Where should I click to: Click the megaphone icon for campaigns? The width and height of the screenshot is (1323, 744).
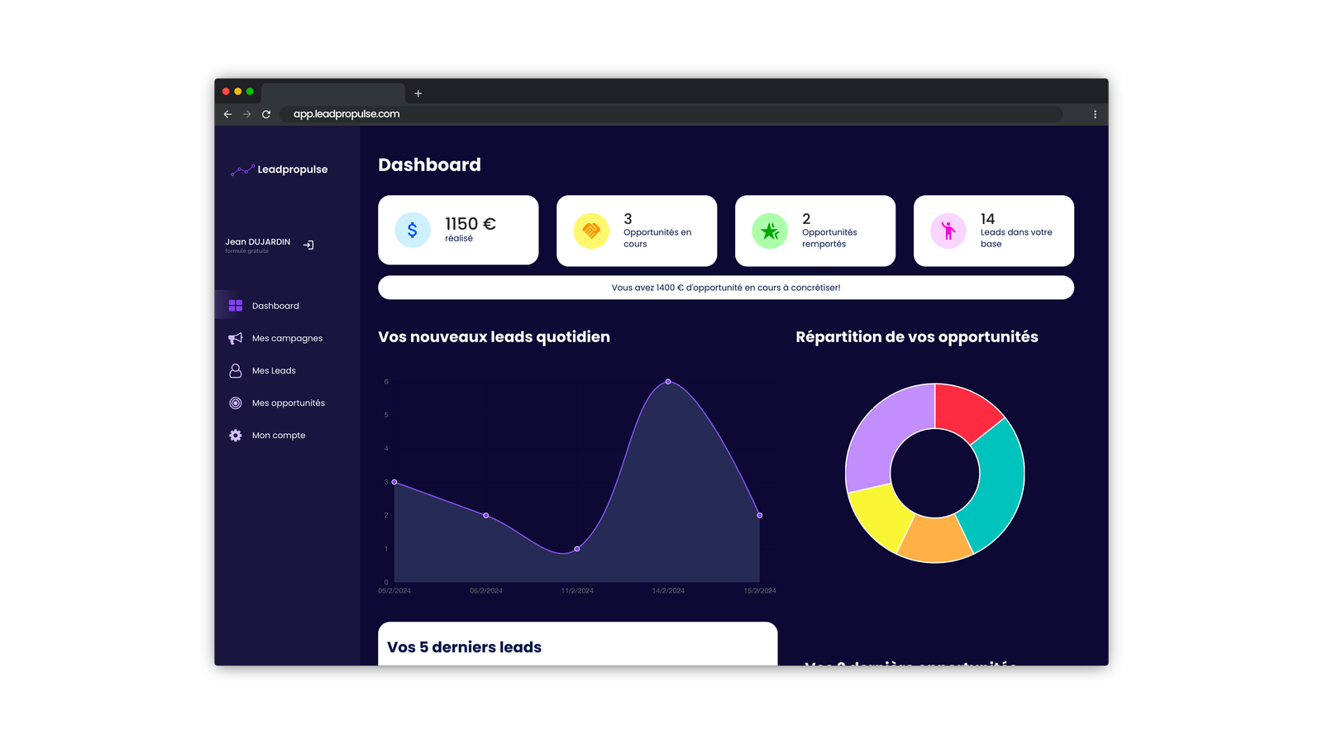(x=236, y=338)
